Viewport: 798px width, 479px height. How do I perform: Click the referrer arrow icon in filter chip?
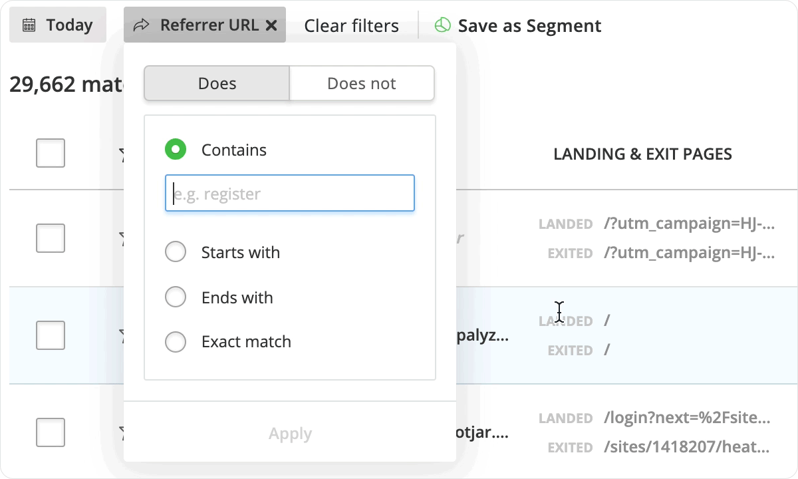pyautogui.click(x=142, y=25)
